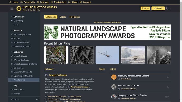Open the Community top menu item
This screenshot has width=182, height=102.
click(x=28, y=2)
